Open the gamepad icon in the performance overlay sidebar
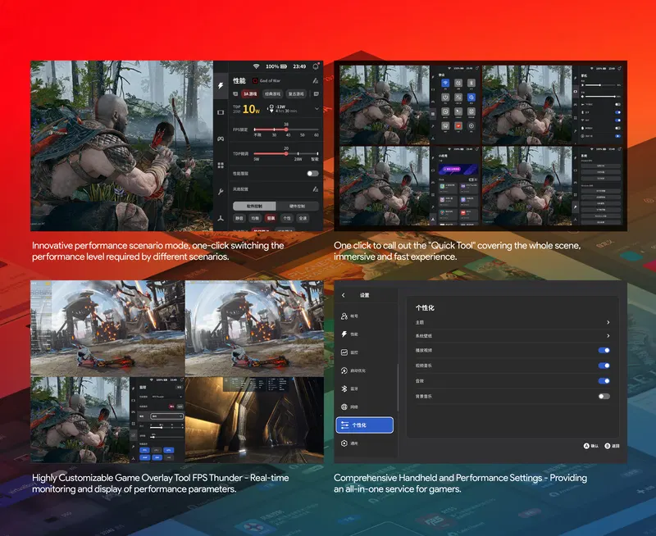The height and width of the screenshot is (536, 656). pos(221,139)
